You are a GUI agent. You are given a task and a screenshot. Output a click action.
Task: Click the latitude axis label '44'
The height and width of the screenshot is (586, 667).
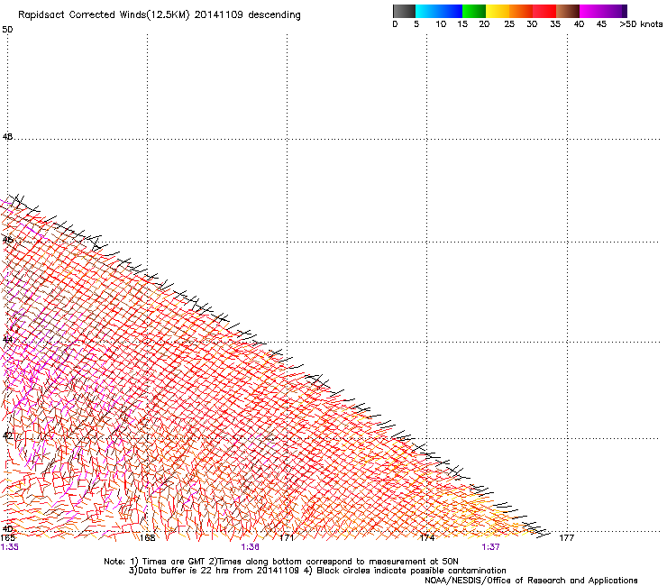7,340
